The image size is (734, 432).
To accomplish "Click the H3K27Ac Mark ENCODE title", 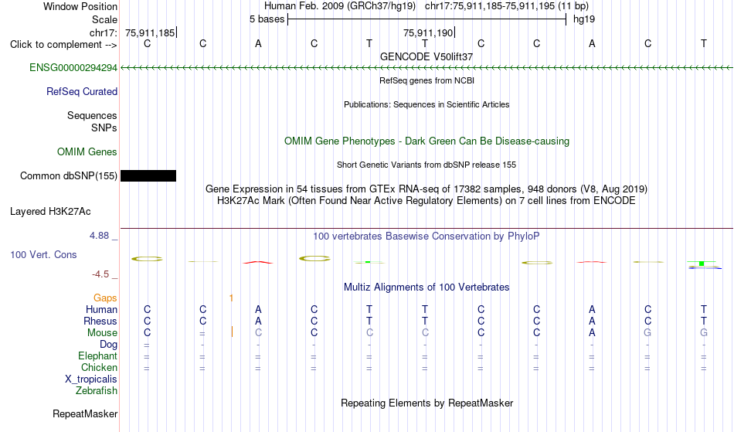I will click(426, 201).
